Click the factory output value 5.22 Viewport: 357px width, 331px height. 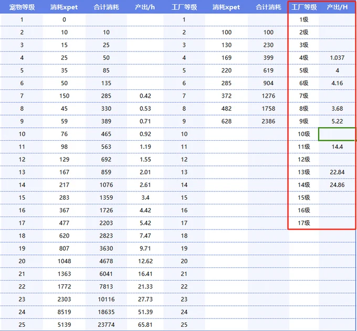(337, 121)
